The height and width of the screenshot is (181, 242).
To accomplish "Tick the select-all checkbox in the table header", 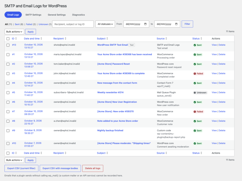I will point(8,38).
